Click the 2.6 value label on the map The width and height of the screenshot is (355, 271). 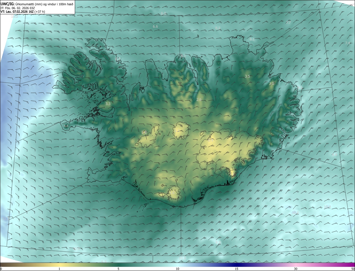(199, 100)
